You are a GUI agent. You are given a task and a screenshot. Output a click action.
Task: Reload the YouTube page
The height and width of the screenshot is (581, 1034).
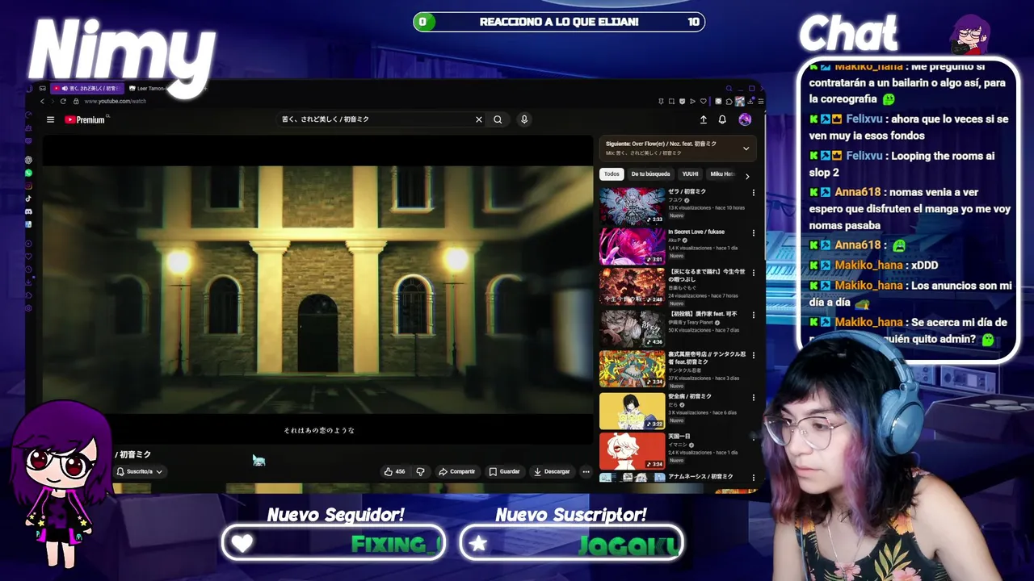(x=63, y=101)
